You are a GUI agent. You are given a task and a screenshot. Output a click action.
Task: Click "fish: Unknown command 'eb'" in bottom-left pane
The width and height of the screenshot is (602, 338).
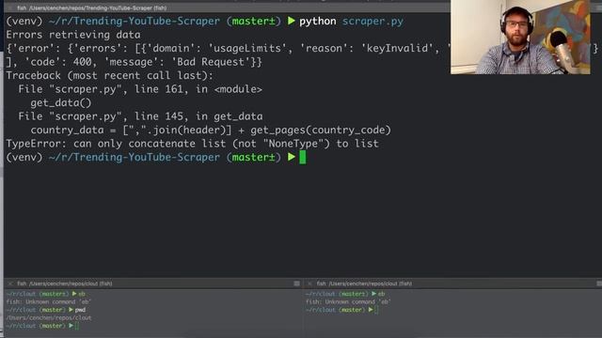click(x=48, y=302)
